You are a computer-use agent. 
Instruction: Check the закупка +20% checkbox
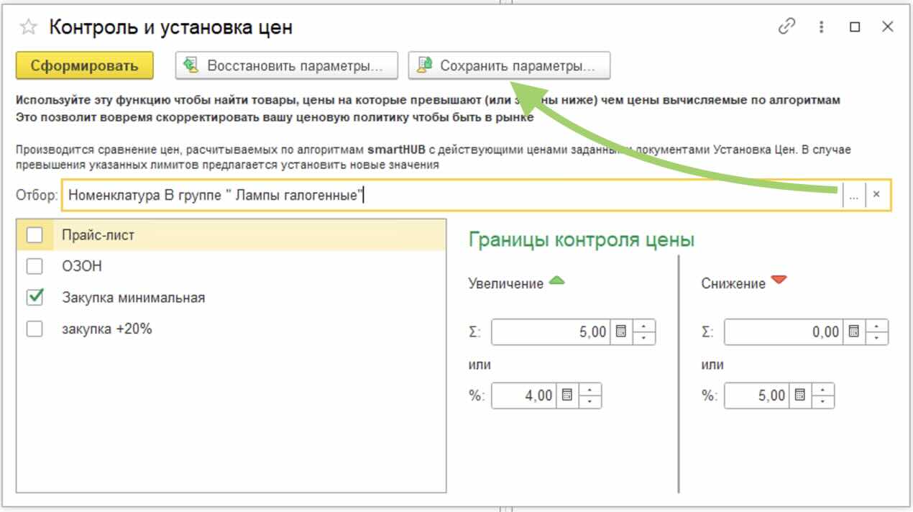click(35, 329)
